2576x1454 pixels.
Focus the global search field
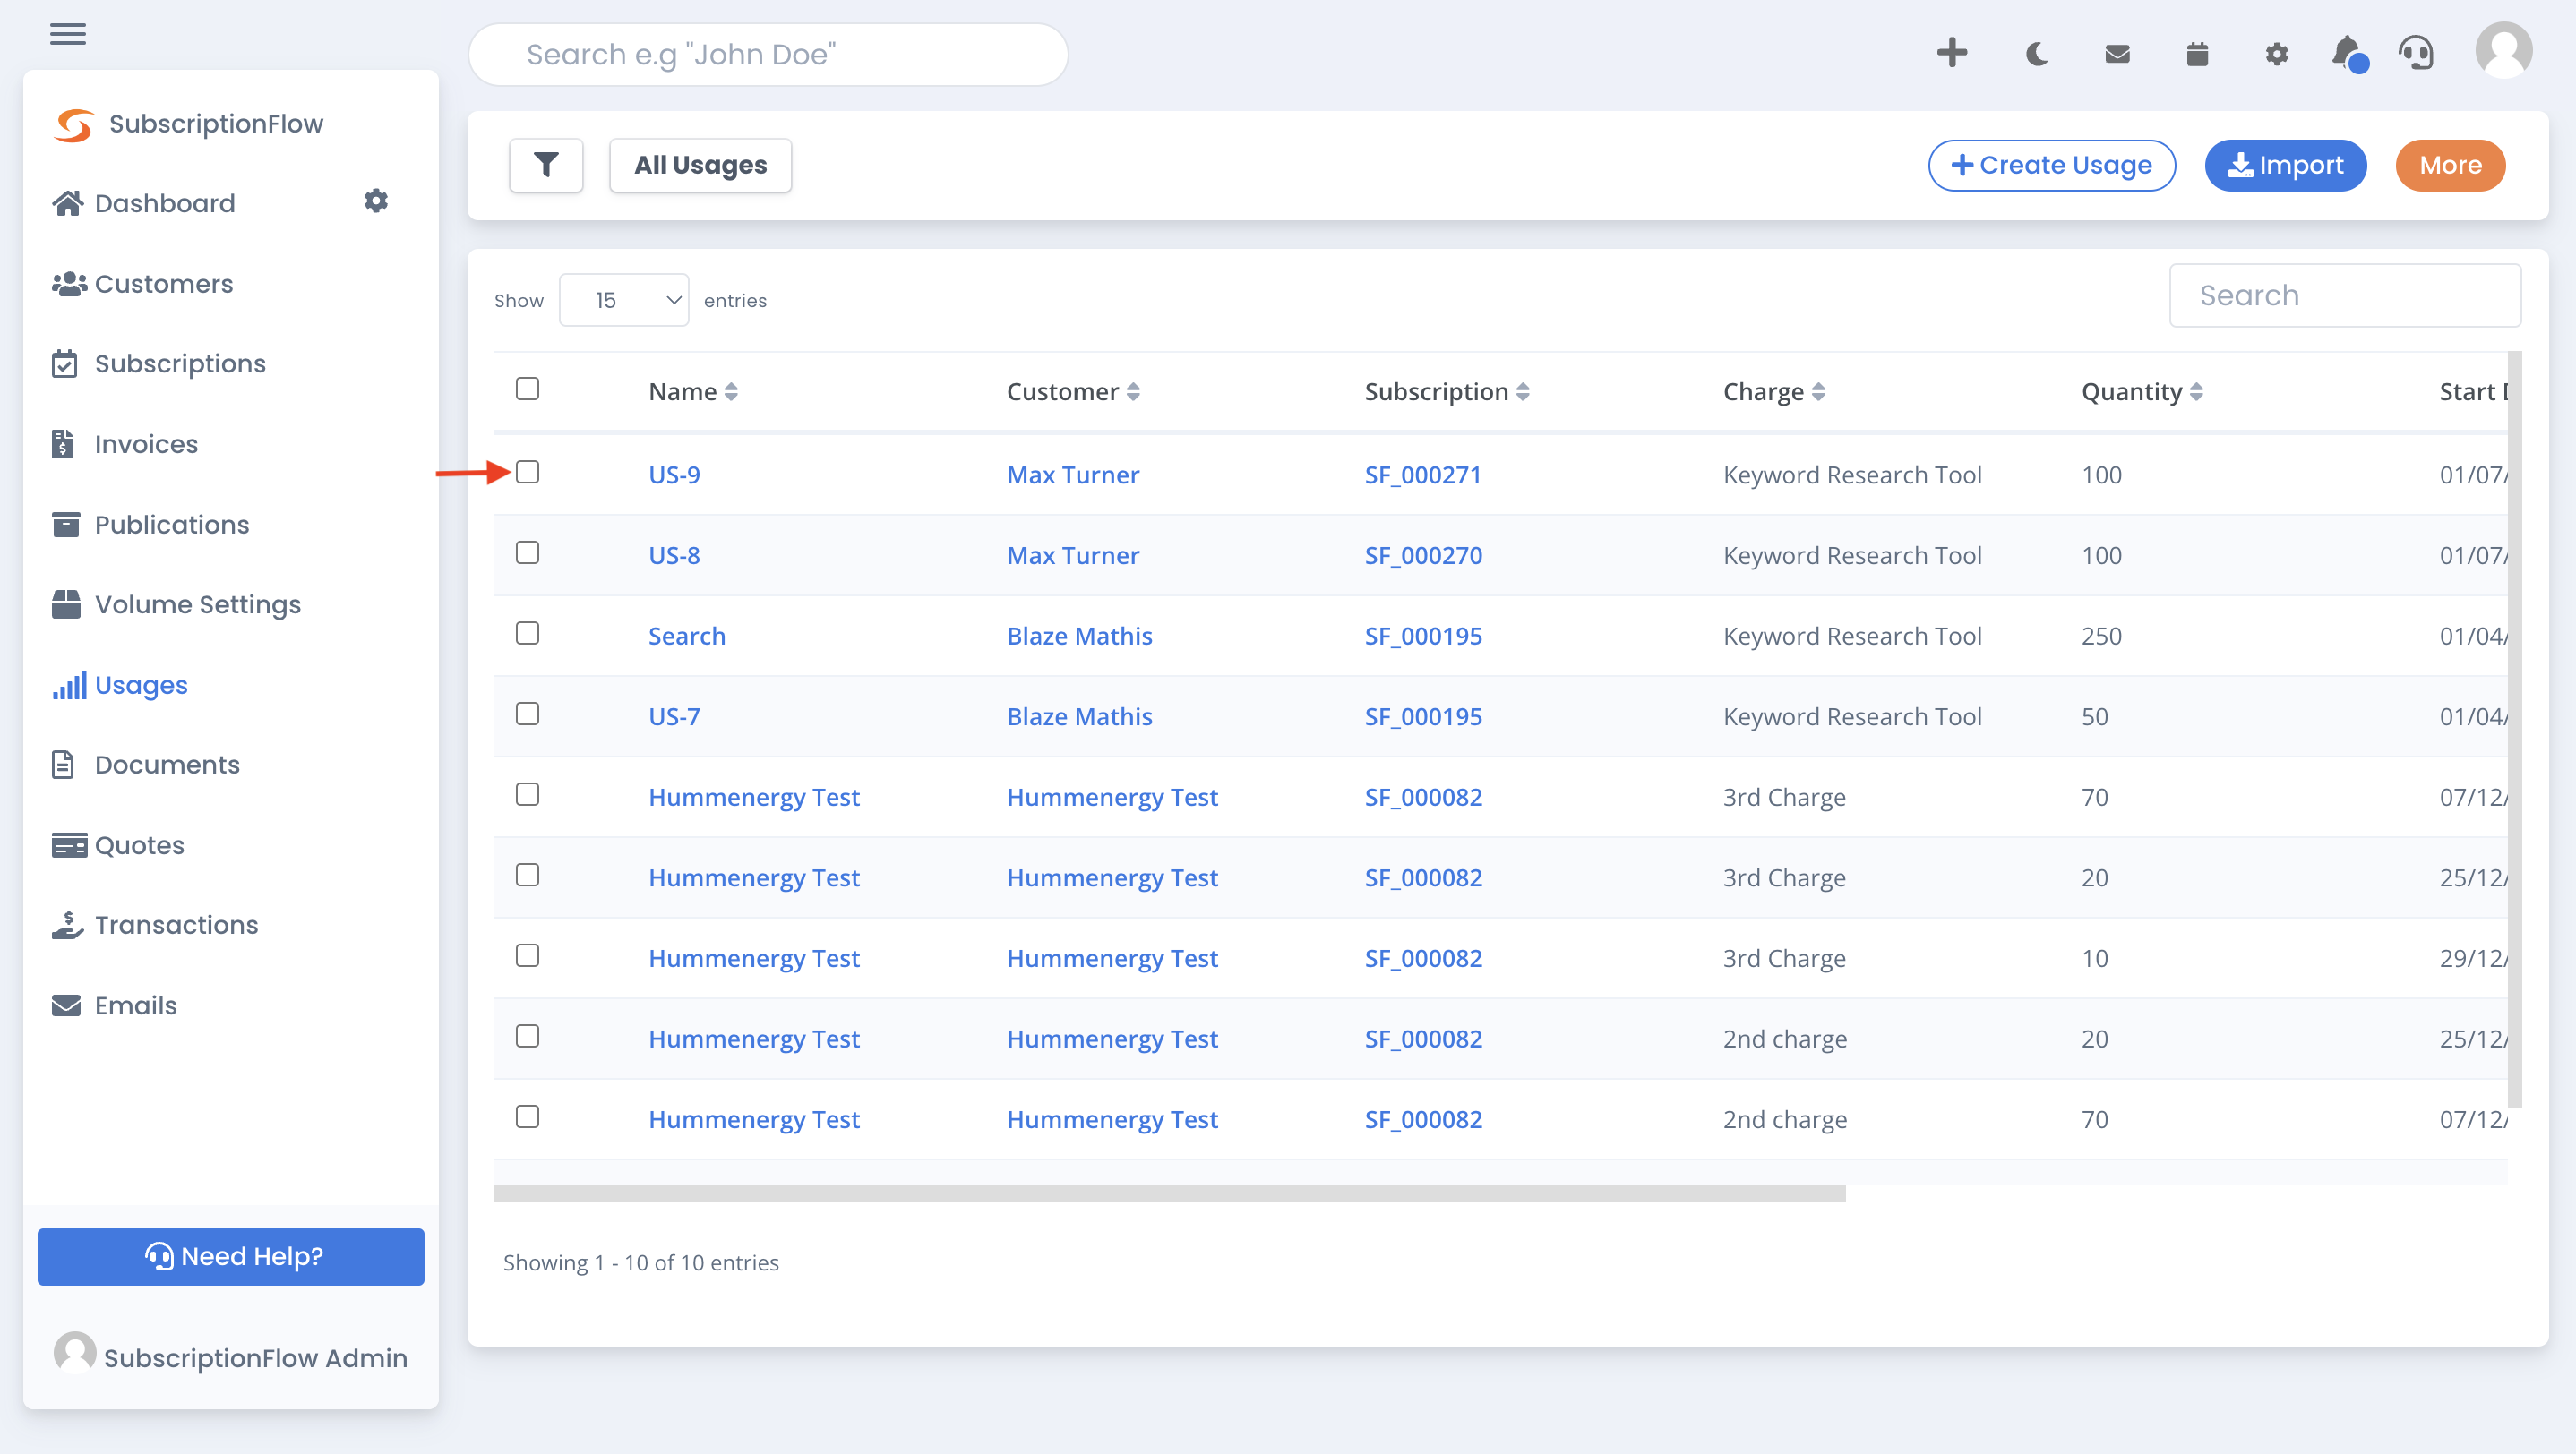click(767, 54)
